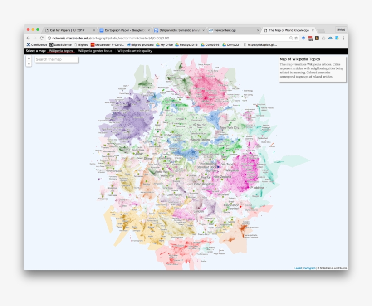The height and width of the screenshot is (306, 372).
Task: Open the My Drive bookmark
Action: point(164,44)
